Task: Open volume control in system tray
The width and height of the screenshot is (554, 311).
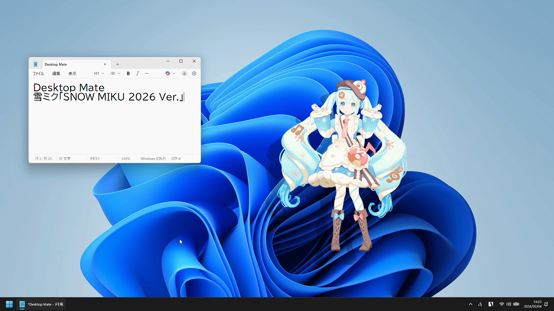Action: [x=508, y=304]
